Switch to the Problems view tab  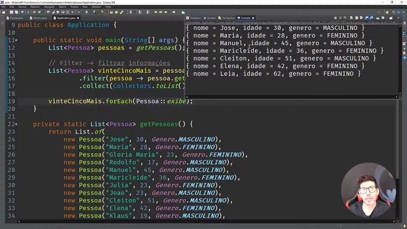point(193,18)
